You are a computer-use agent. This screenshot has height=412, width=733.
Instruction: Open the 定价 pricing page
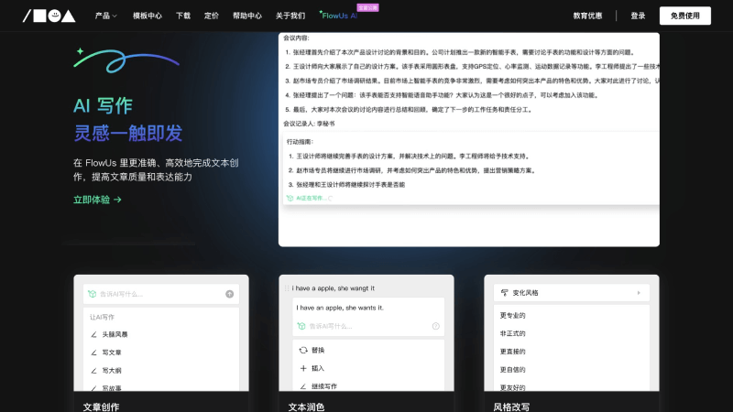[x=212, y=16]
